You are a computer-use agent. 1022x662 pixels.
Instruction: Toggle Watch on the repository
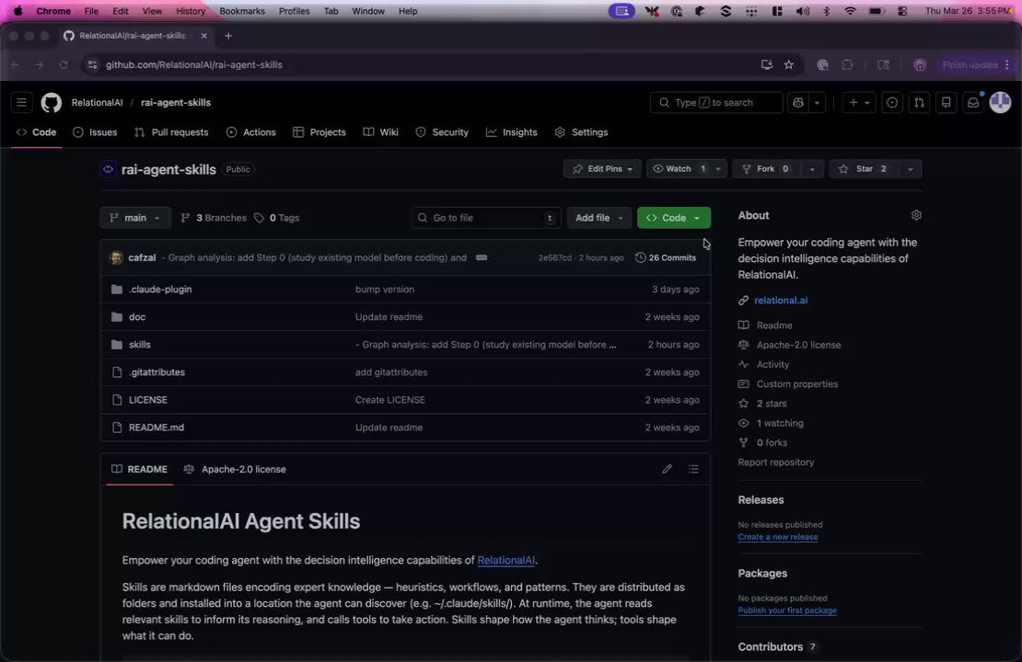pos(678,168)
